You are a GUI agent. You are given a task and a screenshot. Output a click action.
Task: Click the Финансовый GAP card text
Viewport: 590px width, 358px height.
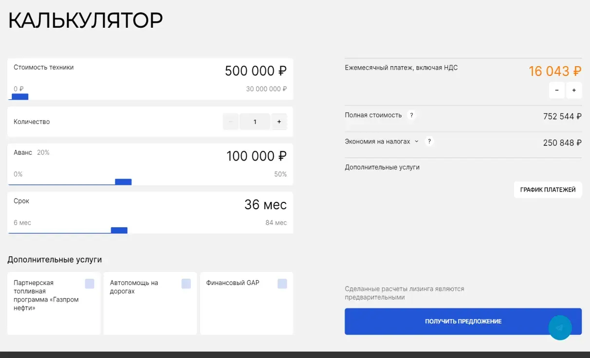click(x=233, y=283)
